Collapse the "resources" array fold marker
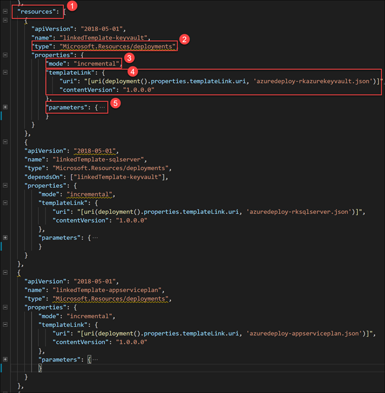385x393 pixels. pyautogui.click(x=6, y=11)
